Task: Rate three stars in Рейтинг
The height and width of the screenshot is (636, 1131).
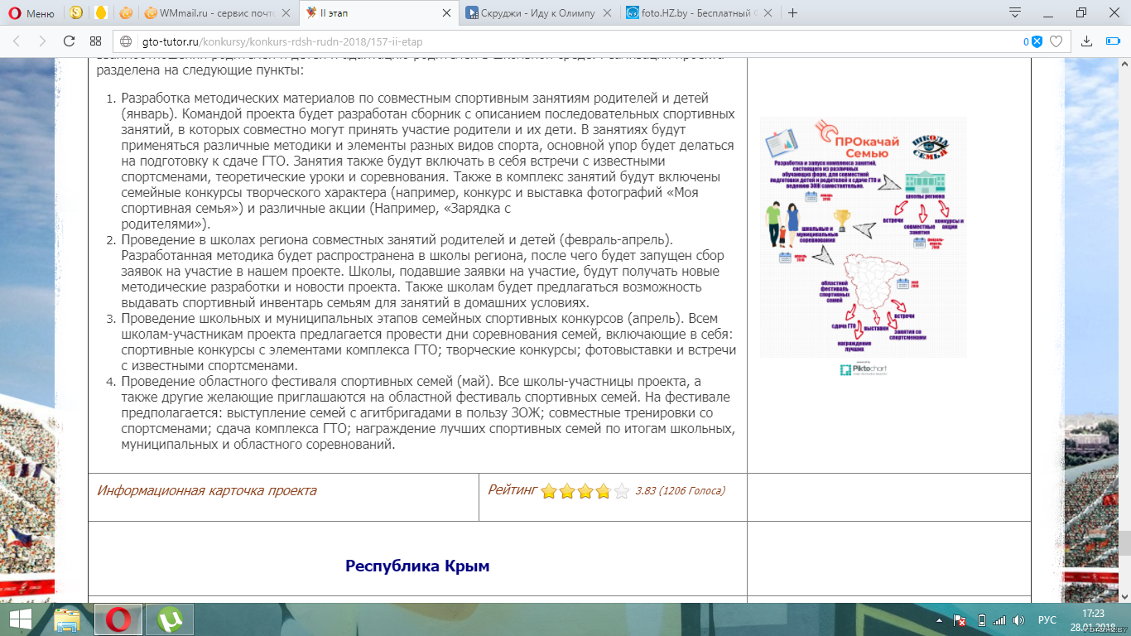Action: pyautogui.click(x=585, y=492)
